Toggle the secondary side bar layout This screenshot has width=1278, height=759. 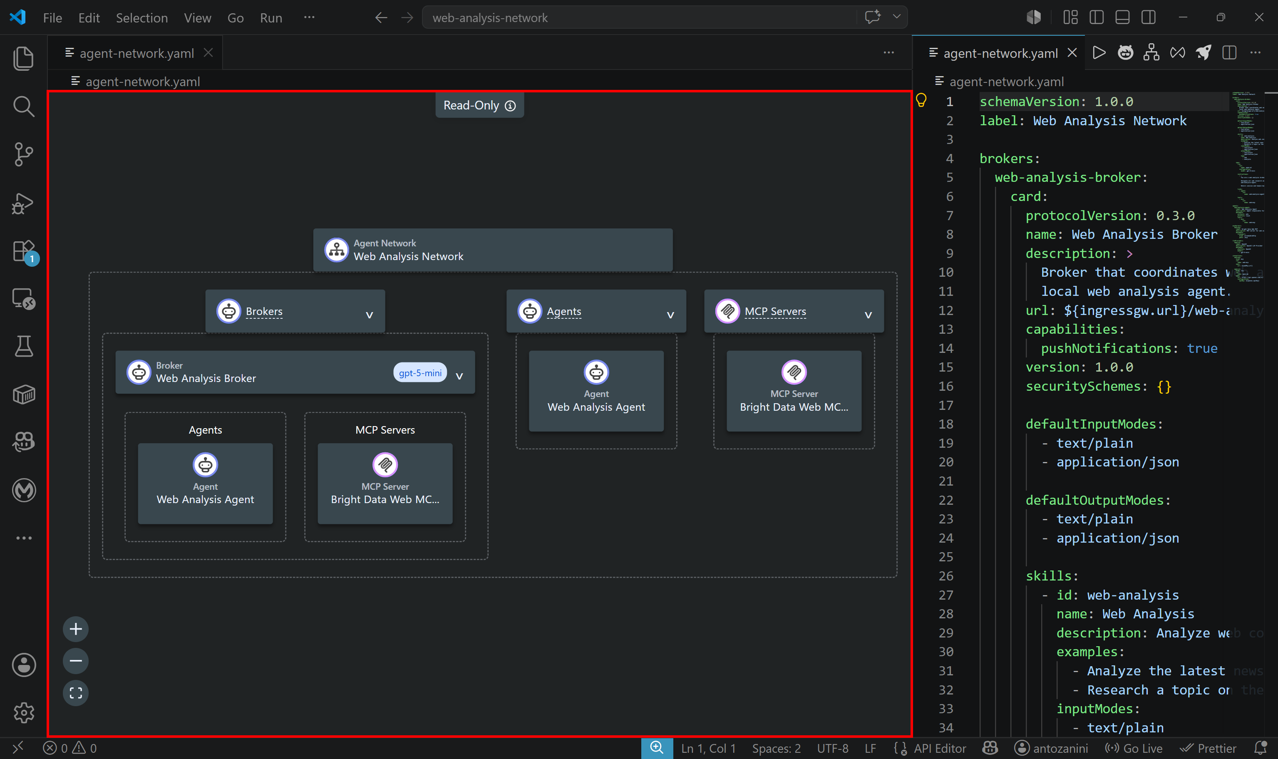[x=1148, y=17]
